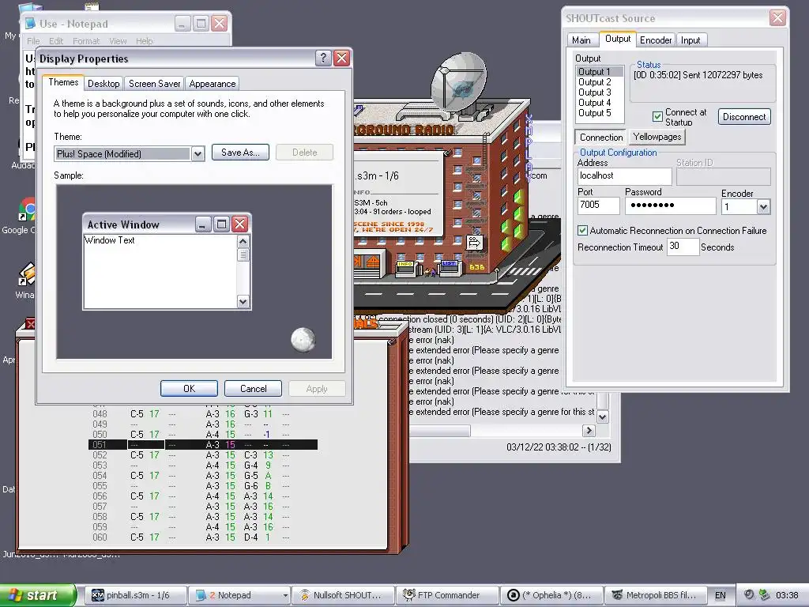Select Output 5 in the output list
Viewport: 809px width, 607px height.
pos(595,113)
